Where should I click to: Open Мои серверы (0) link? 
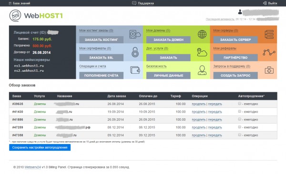[225, 30]
